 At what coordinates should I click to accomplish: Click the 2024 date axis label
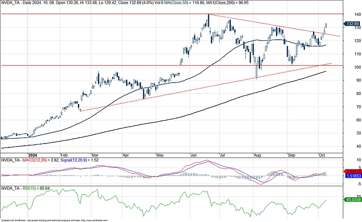coord(32,155)
